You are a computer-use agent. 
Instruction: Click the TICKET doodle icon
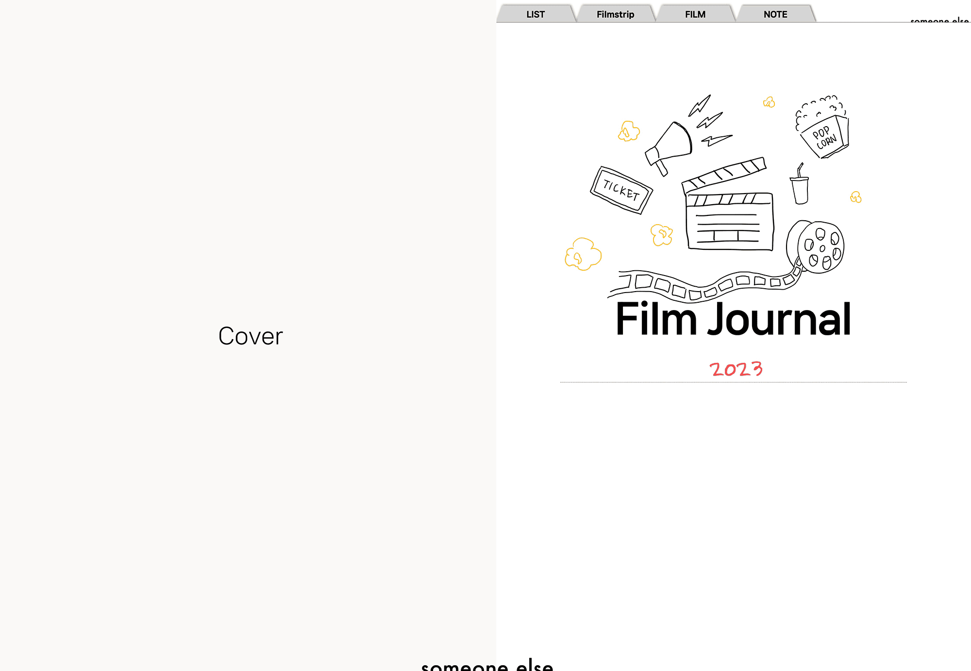621,190
